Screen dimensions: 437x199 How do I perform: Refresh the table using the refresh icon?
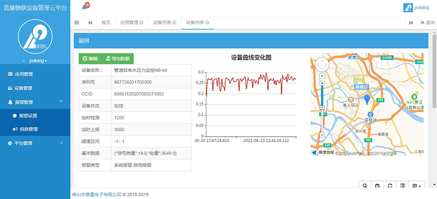click(x=390, y=185)
